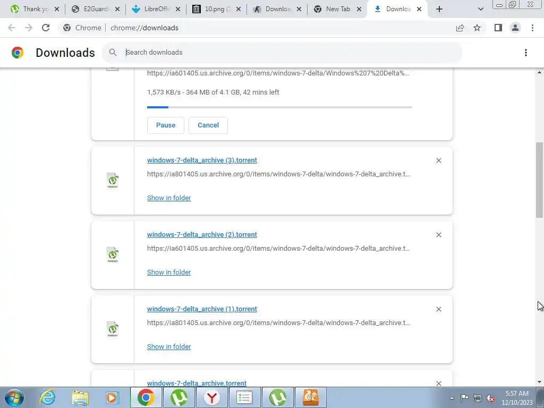The image size is (544, 408).
Task: Click the scrollbar up arrow
Action: 540,72
